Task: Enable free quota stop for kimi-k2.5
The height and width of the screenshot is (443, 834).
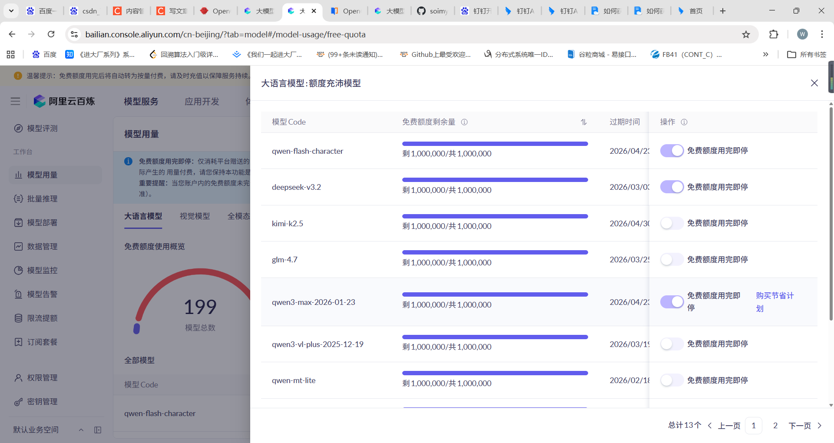Action: (x=672, y=223)
